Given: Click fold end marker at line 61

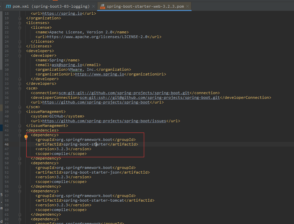Looking at the screenshot, I should pos(20,215).
